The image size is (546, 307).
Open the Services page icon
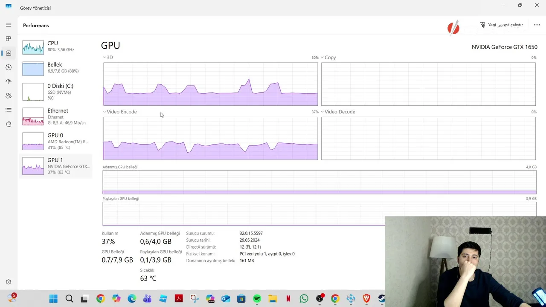click(x=9, y=124)
